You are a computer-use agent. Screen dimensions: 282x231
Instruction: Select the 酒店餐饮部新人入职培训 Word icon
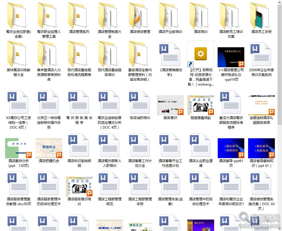coord(109,145)
